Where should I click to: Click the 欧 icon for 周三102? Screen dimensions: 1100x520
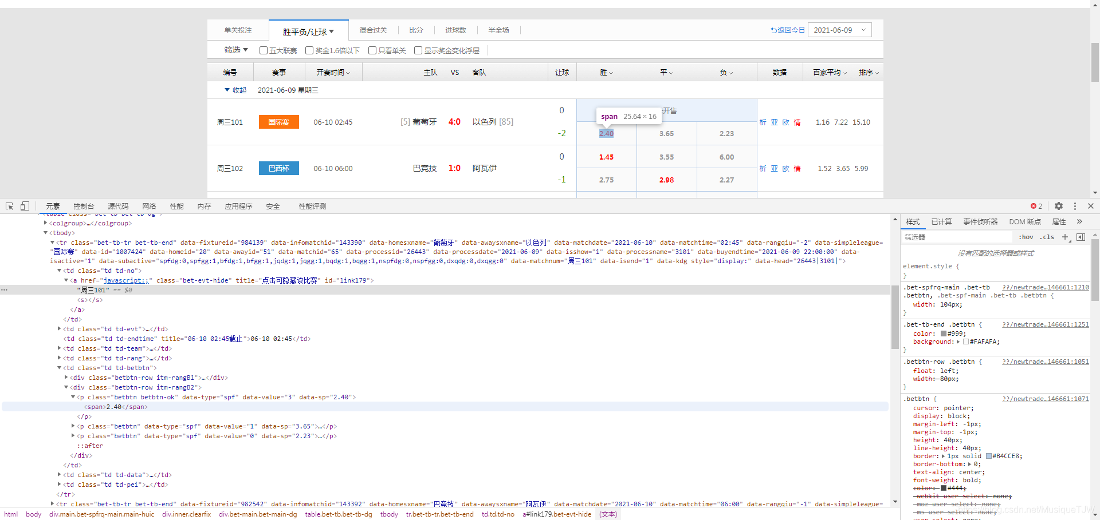(x=785, y=169)
